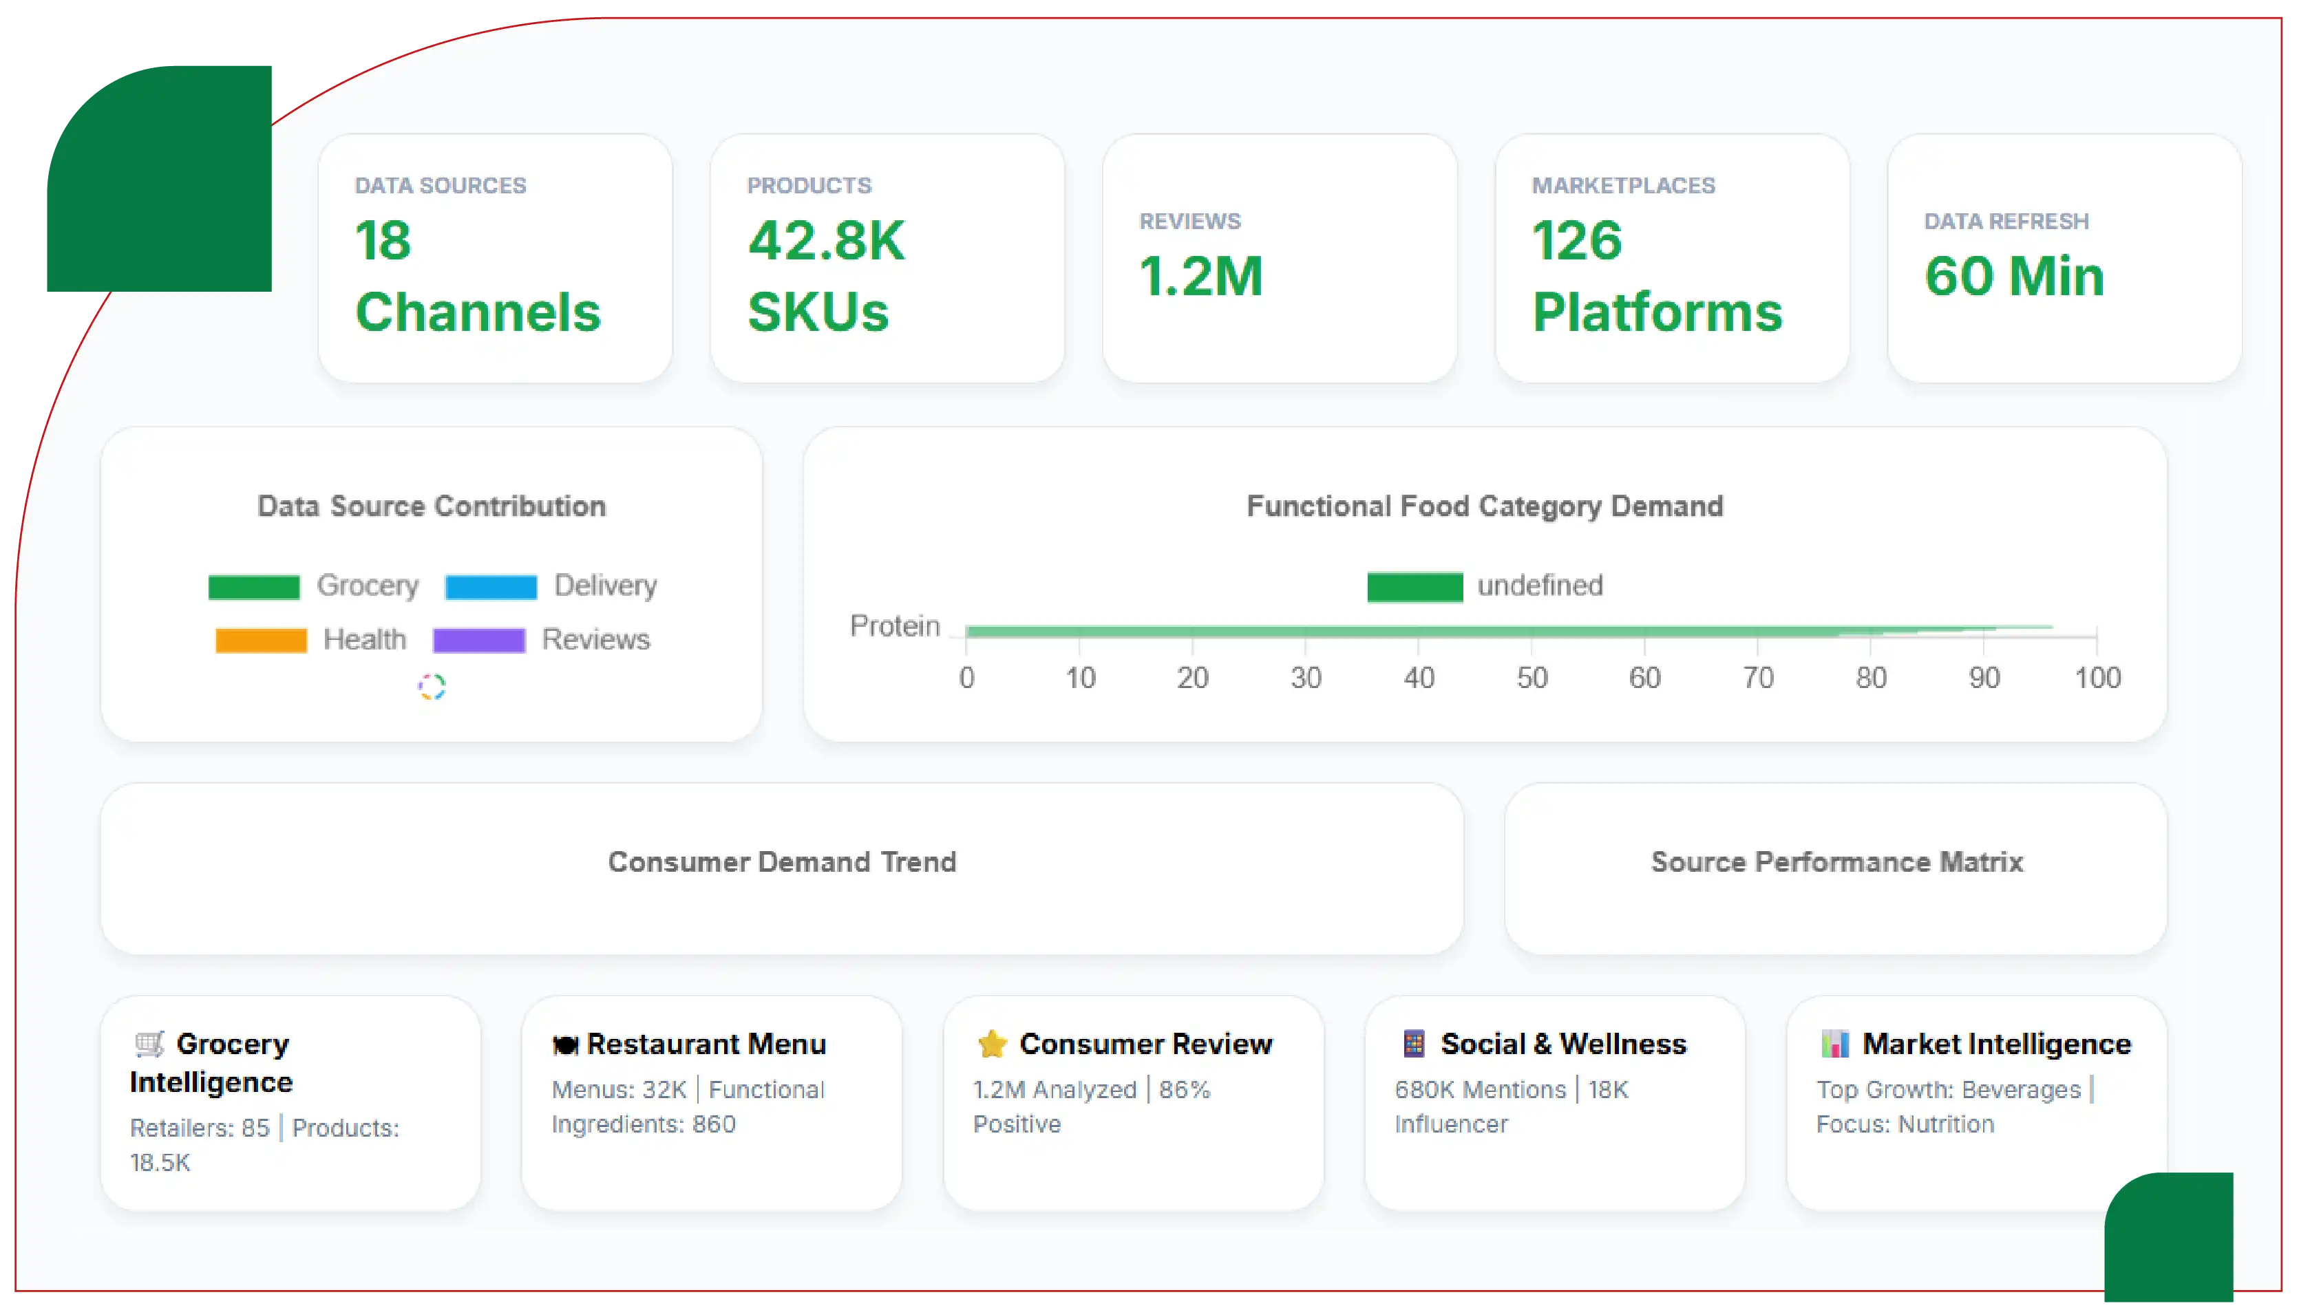Click the Health legend label
Screen dimensions: 2299x1308
point(365,640)
